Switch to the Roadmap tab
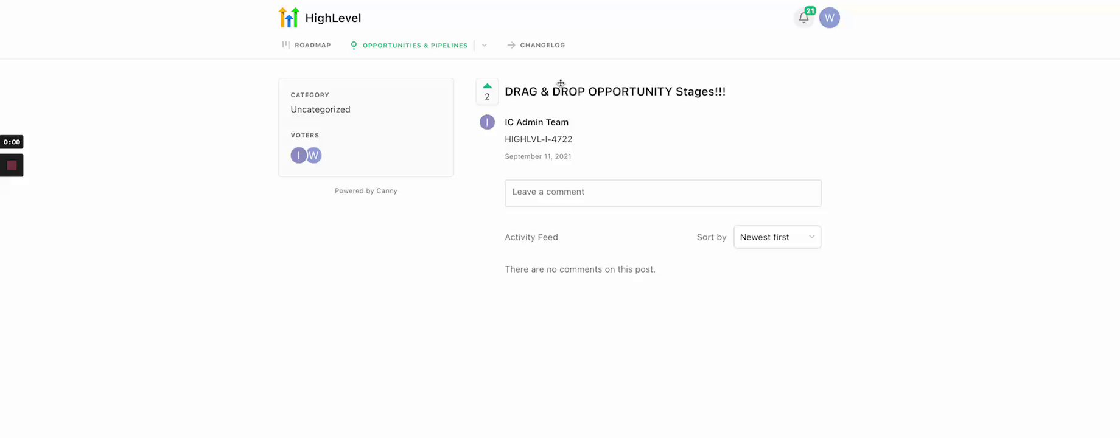1120x438 pixels. pos(312,46)
